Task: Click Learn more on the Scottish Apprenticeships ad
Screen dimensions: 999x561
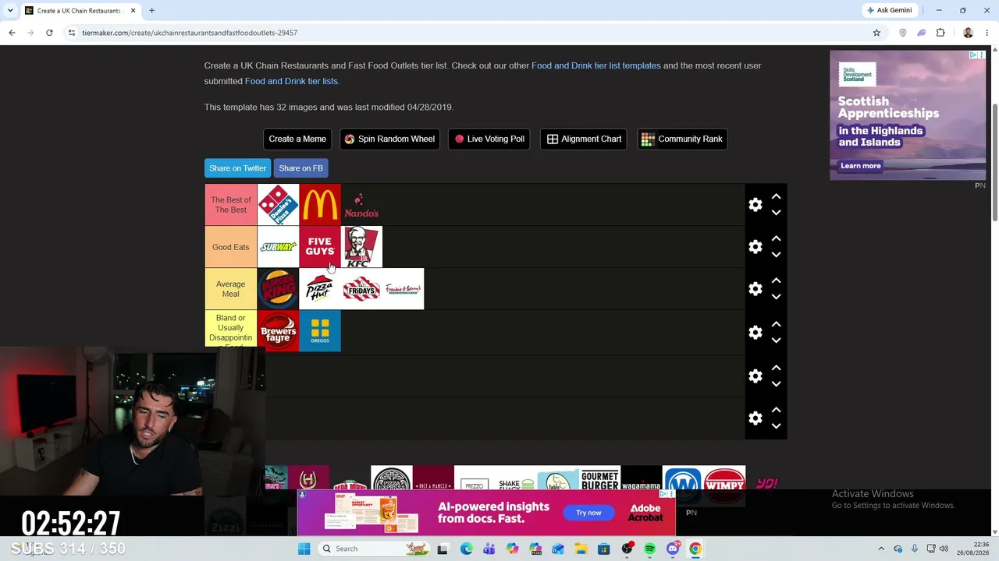Action: (860, 166)
